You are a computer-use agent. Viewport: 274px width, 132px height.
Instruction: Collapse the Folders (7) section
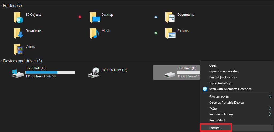click(x=2, y=6)
